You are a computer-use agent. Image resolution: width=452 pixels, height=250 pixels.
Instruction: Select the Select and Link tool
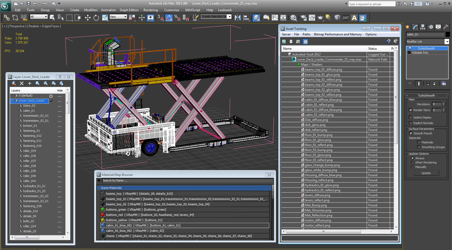tap(7, 18)
